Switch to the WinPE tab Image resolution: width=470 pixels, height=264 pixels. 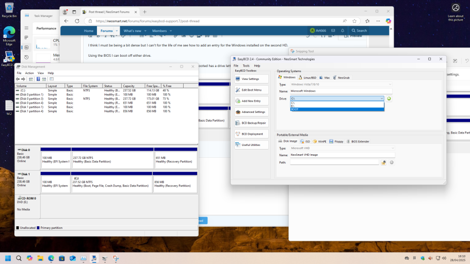click(x=319, y=141)
